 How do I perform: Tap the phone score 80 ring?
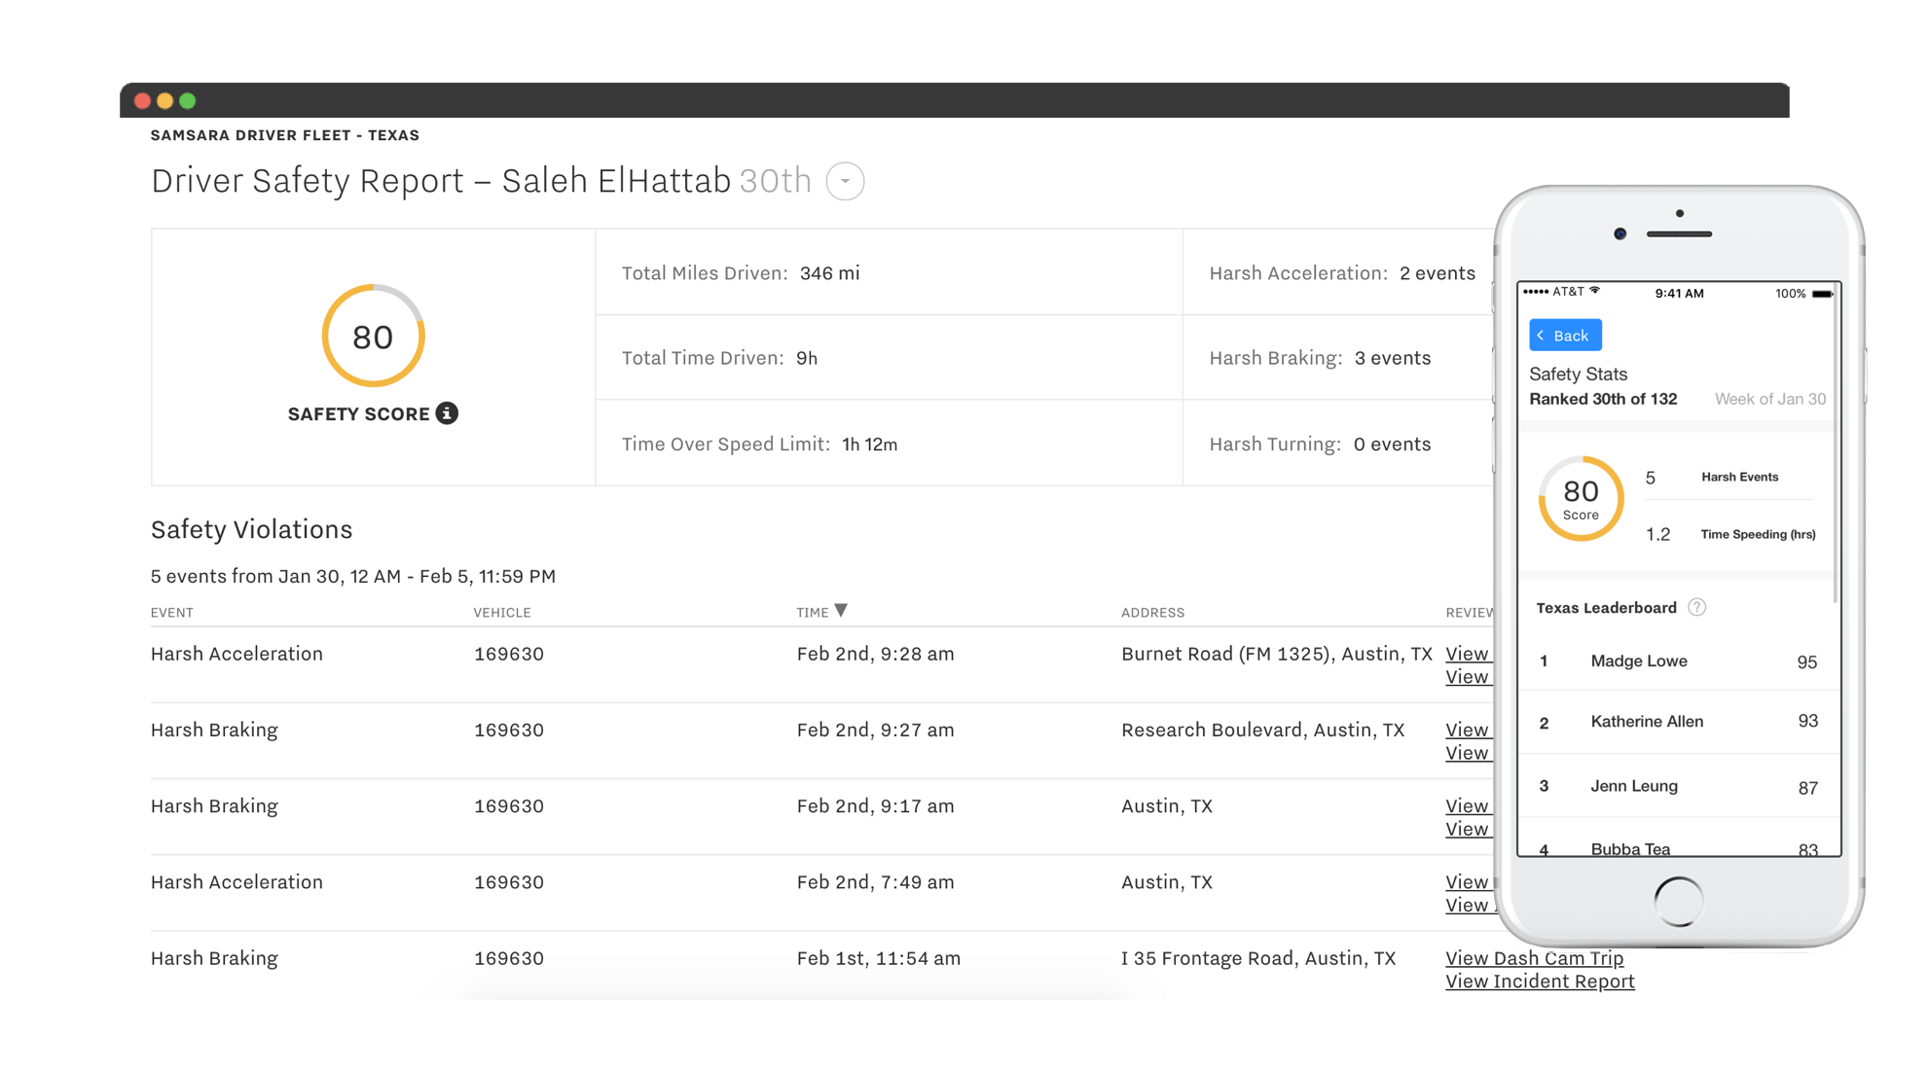(1581, 498)
